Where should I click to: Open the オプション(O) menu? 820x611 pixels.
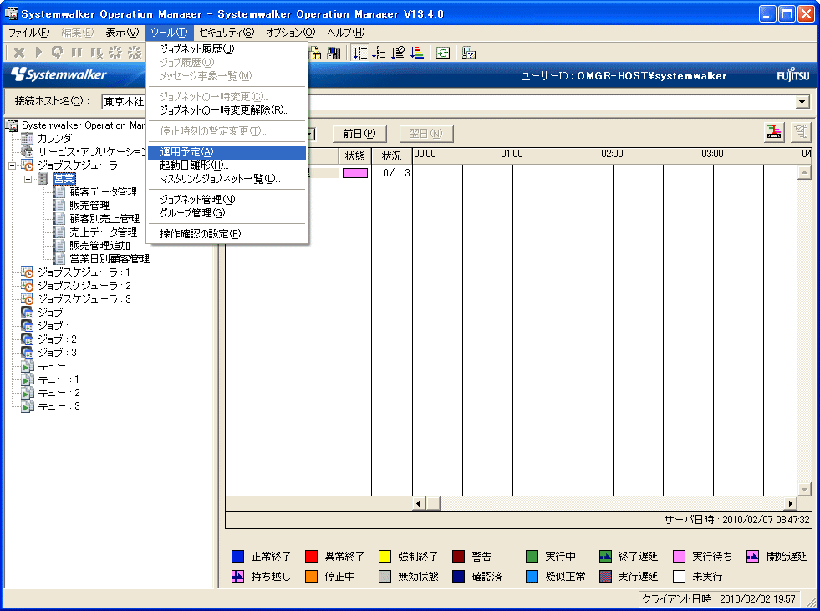[291, 33]
